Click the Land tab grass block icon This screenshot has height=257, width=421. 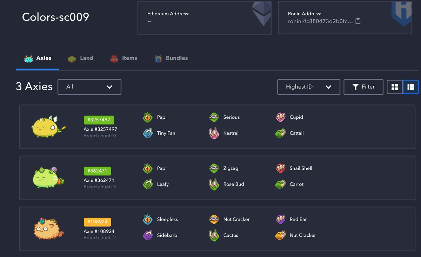point(72,59)
